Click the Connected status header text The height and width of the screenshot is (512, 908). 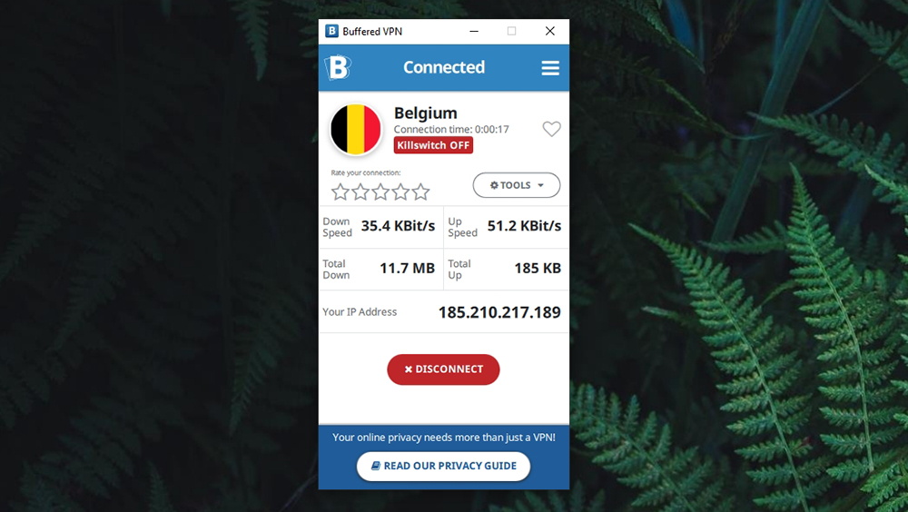tap(444, 67)
